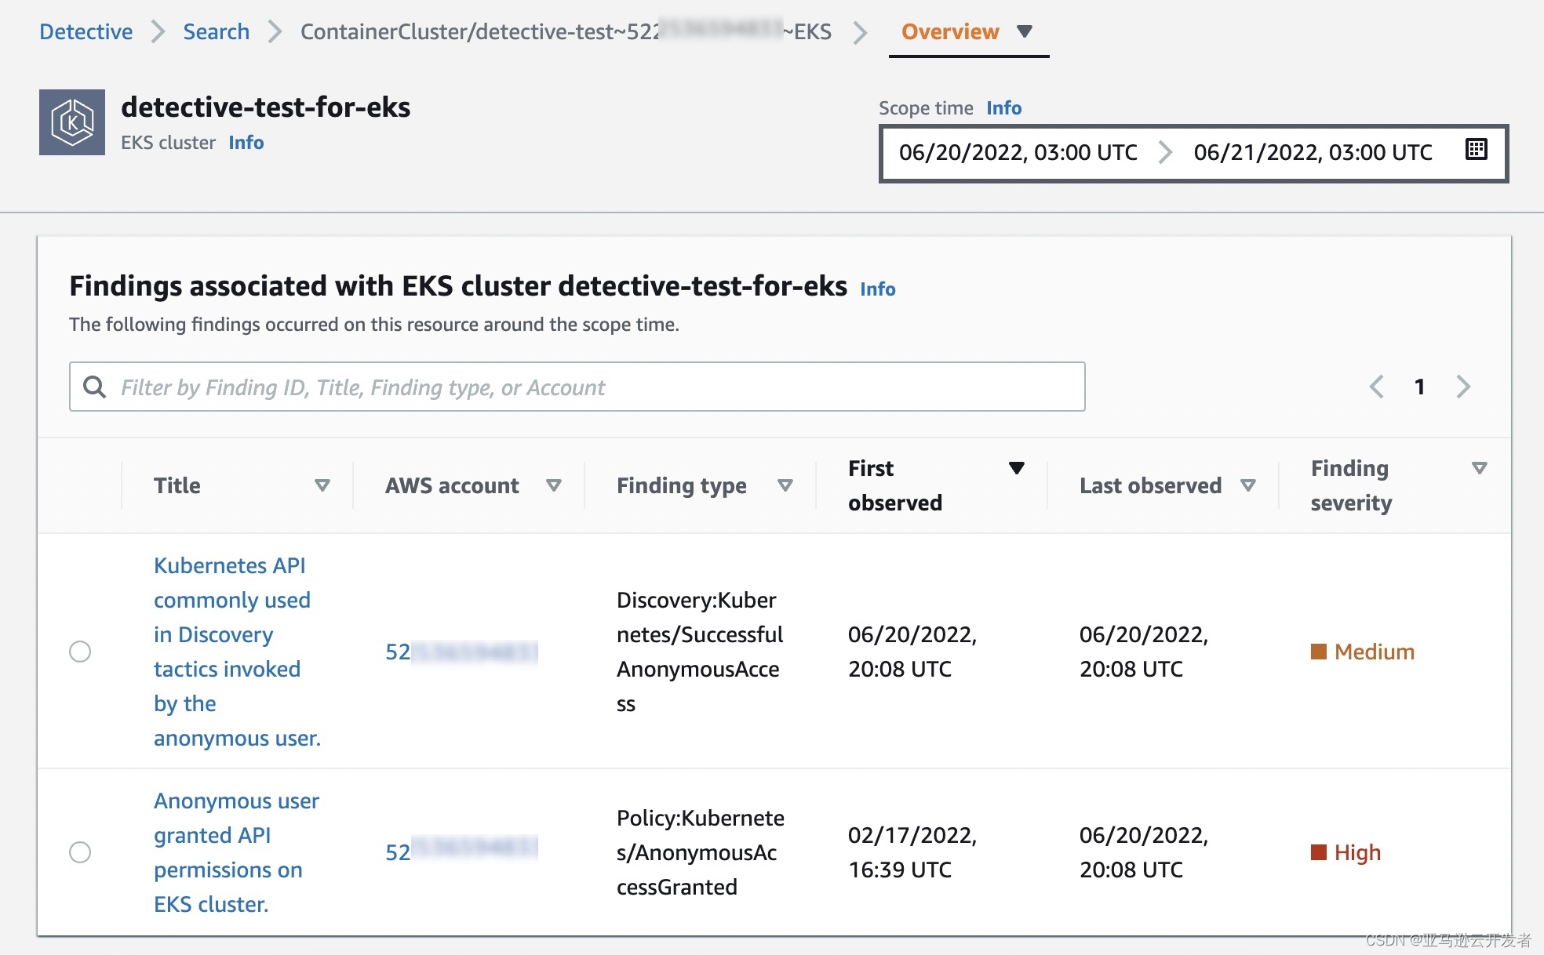Sort by Last observed column arrow
Image resolution: width=1544 pixels, height=955 pixels.
click(x=1247, y=485)
